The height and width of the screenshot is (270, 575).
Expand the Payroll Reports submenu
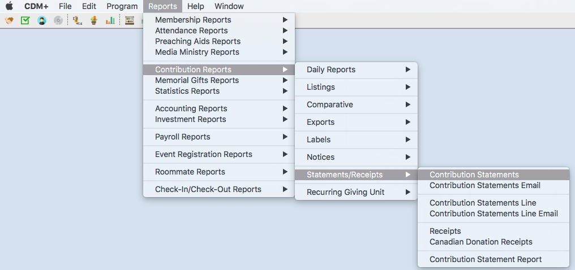pyautogui.click(x=219, y=137)
